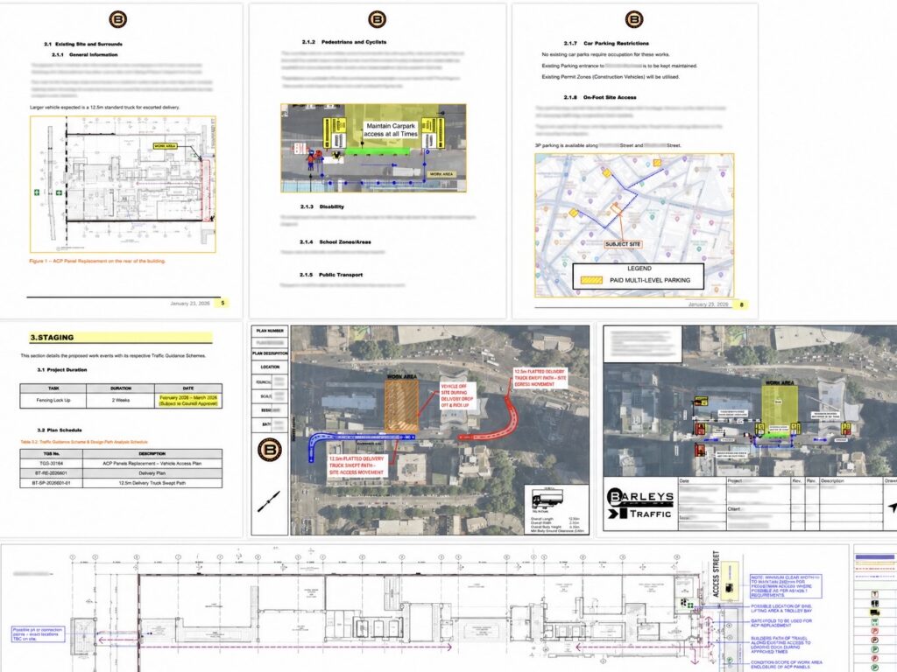Screen dimensions: 897x672
Task: Click north arrow in swept path title block
Action: click(268, 501)
